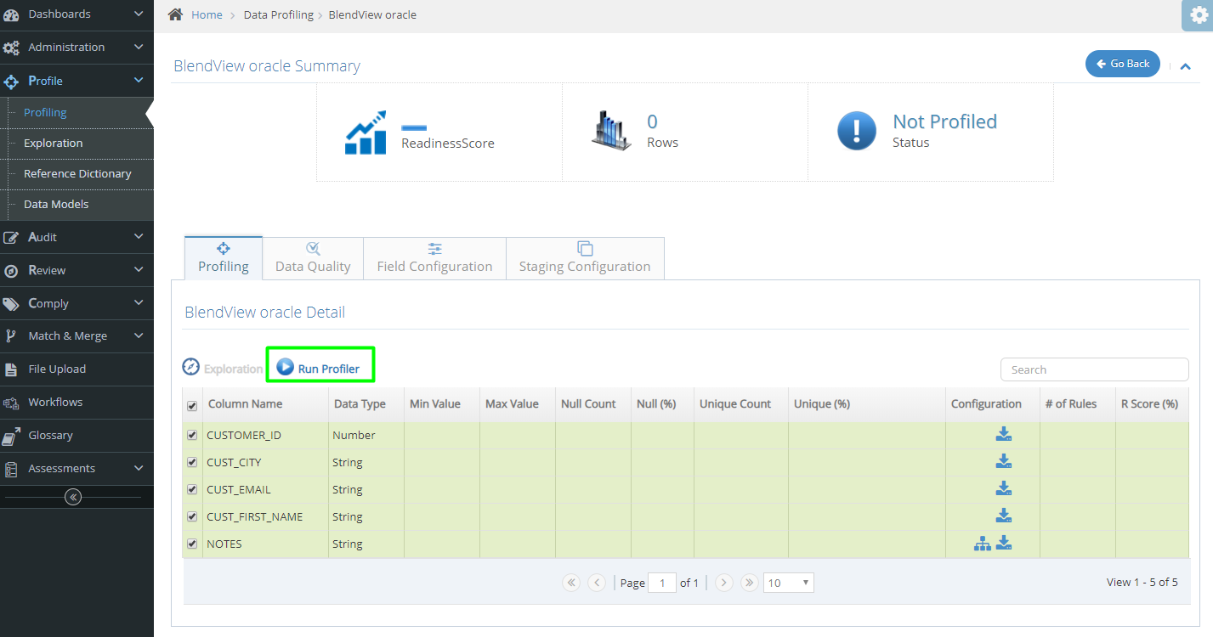Toggle the select-all checkbox in table header
The height and width of the screenshot is (637, 1213).
[x=192, y=406]
